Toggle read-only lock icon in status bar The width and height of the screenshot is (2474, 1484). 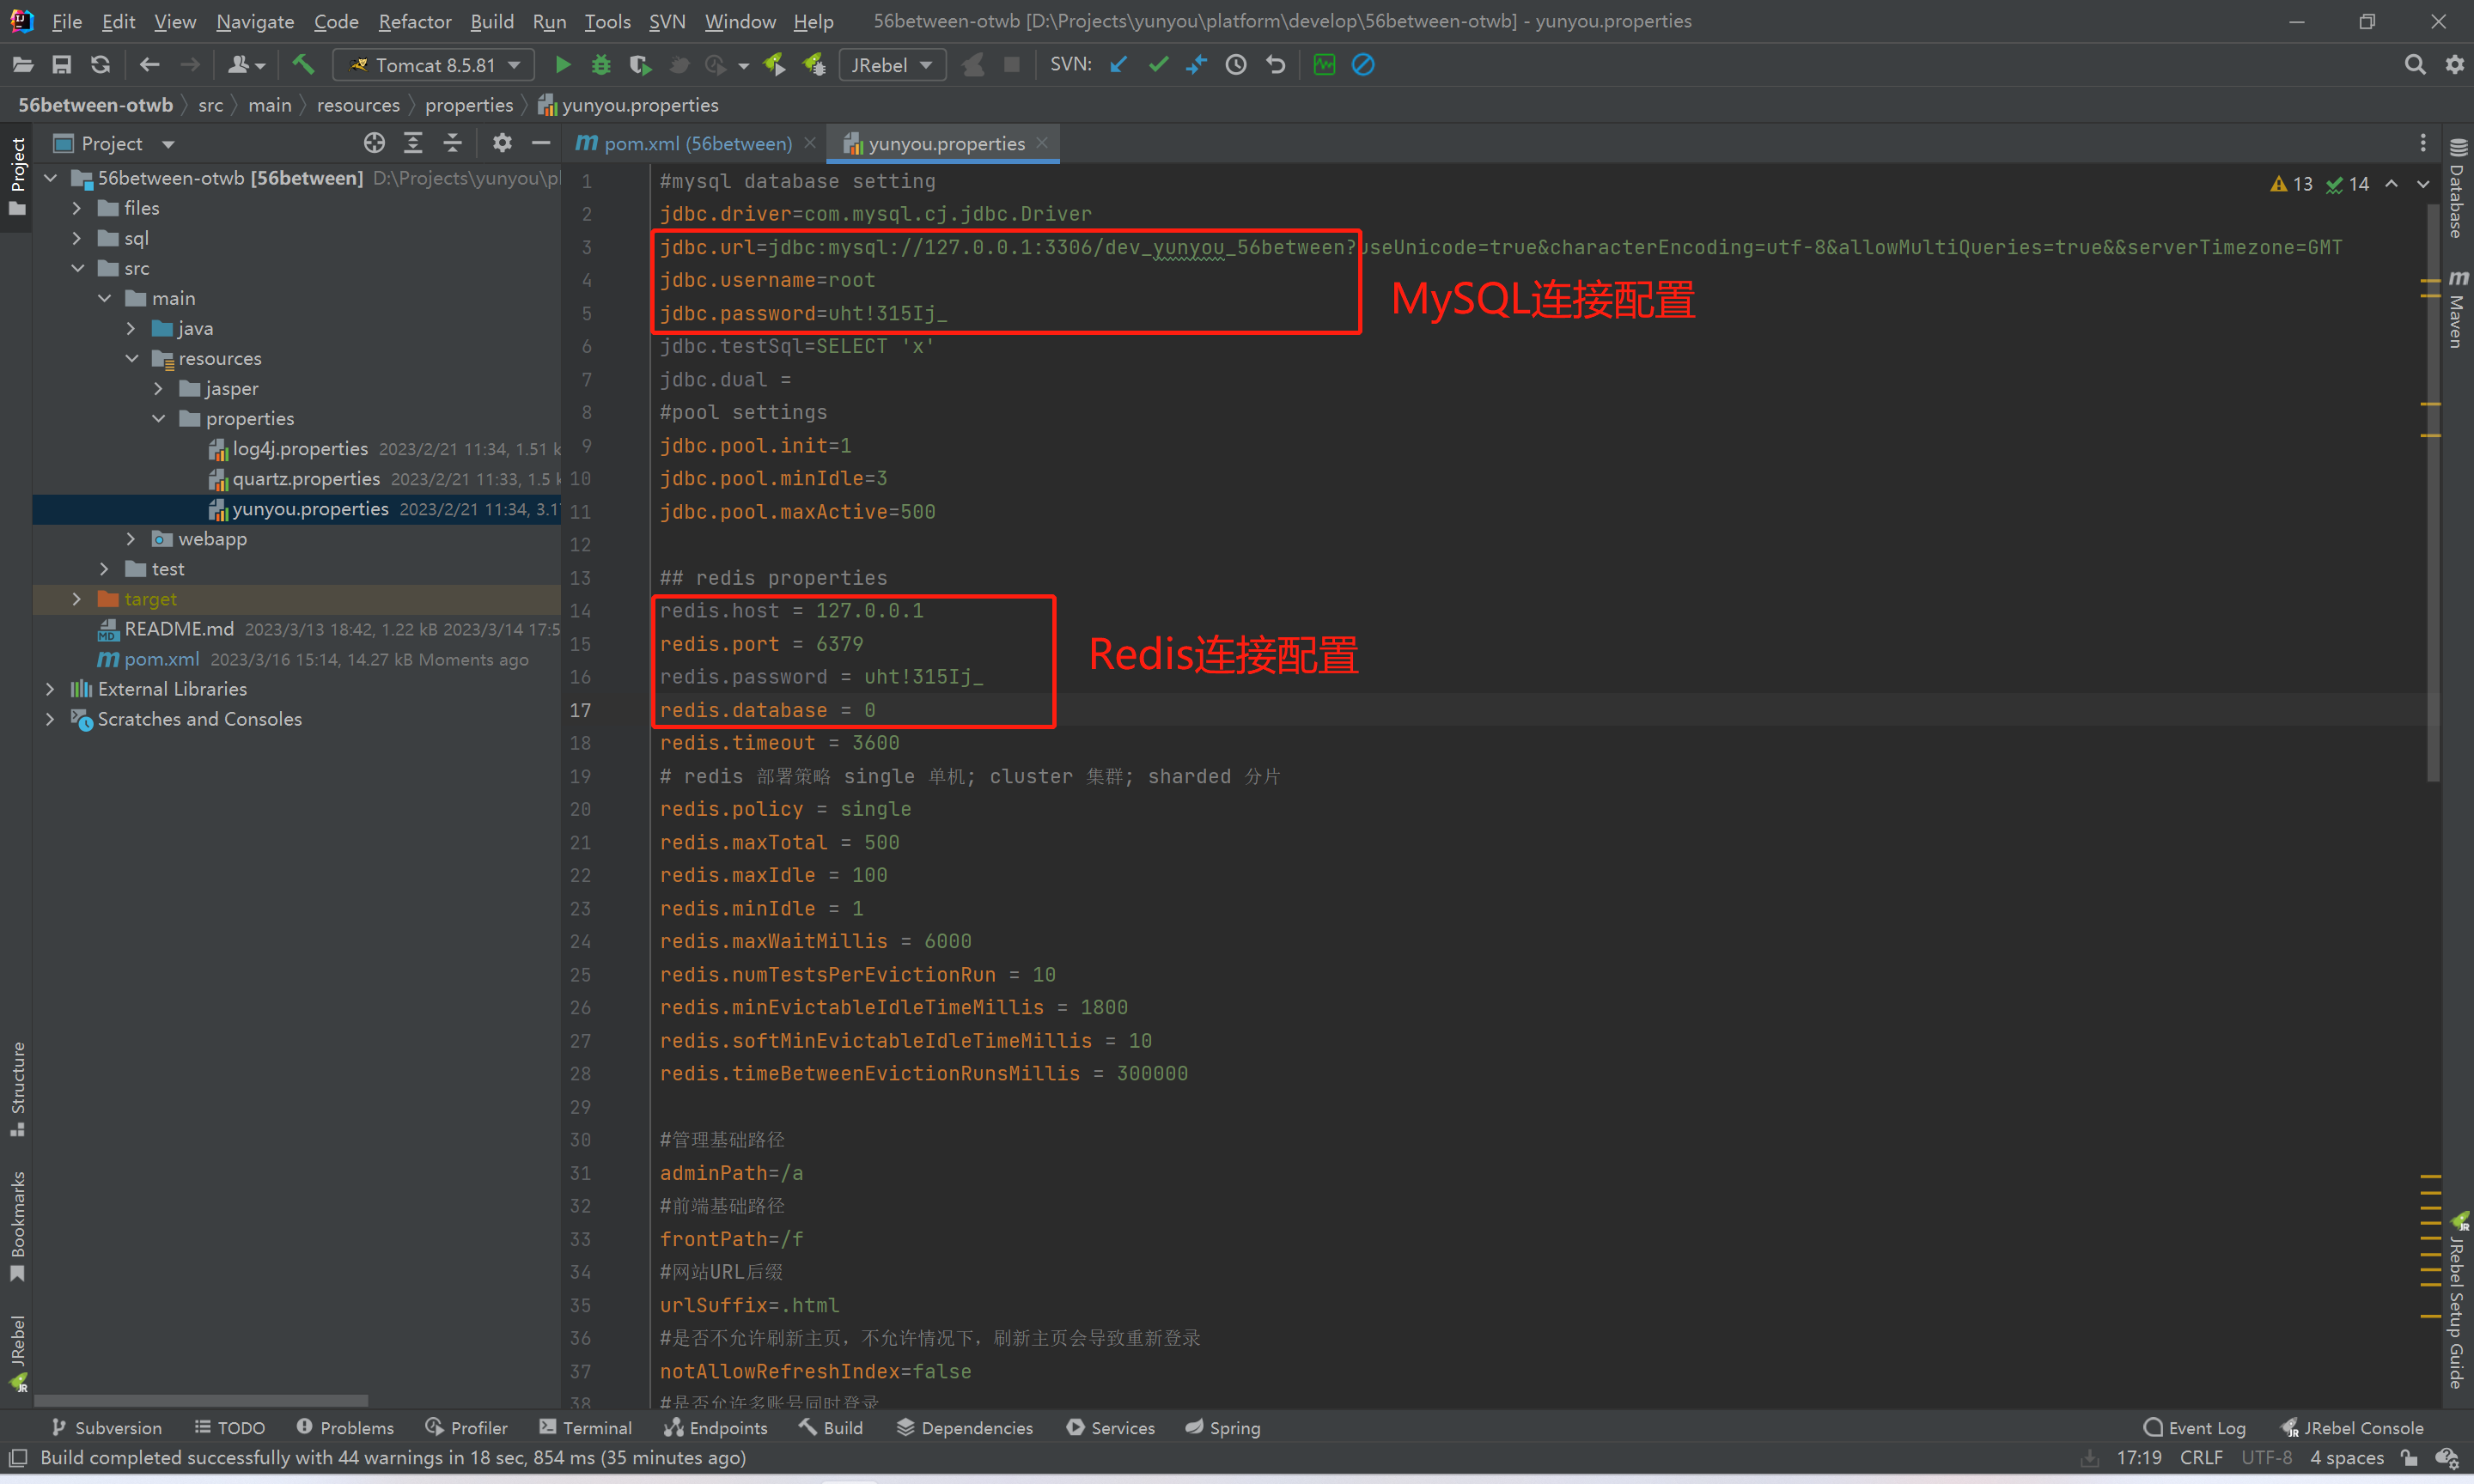pyautogui.click(x=2409, y=1458)
